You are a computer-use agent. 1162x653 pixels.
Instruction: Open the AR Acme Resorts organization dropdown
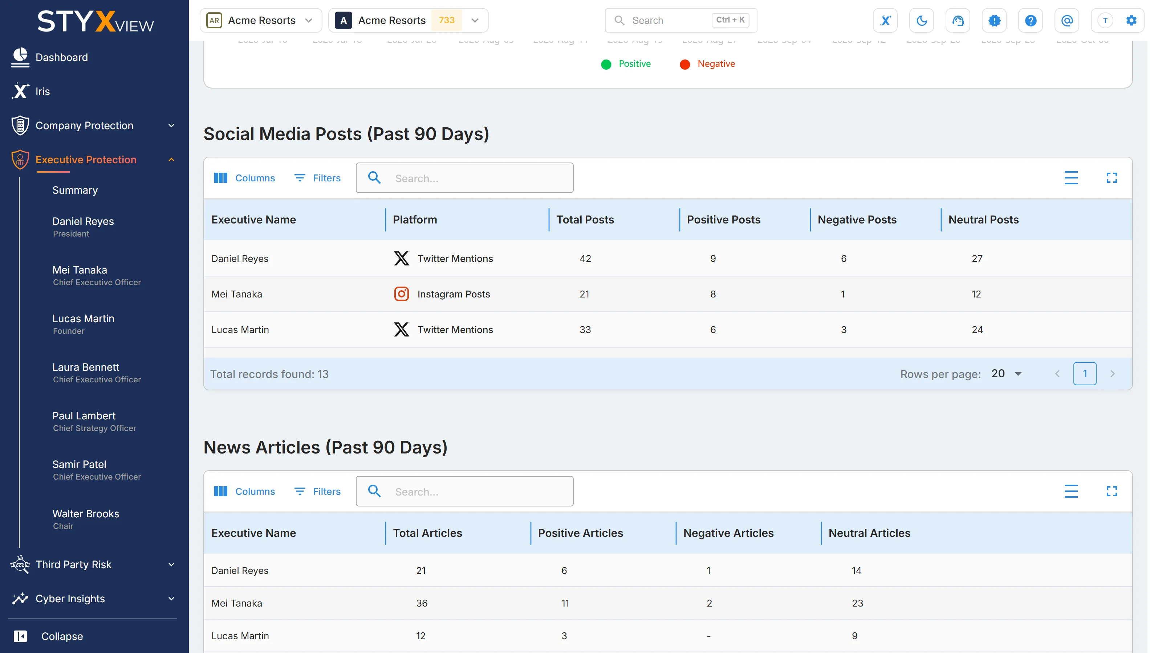pyautogui.click(x=260, y=20)
